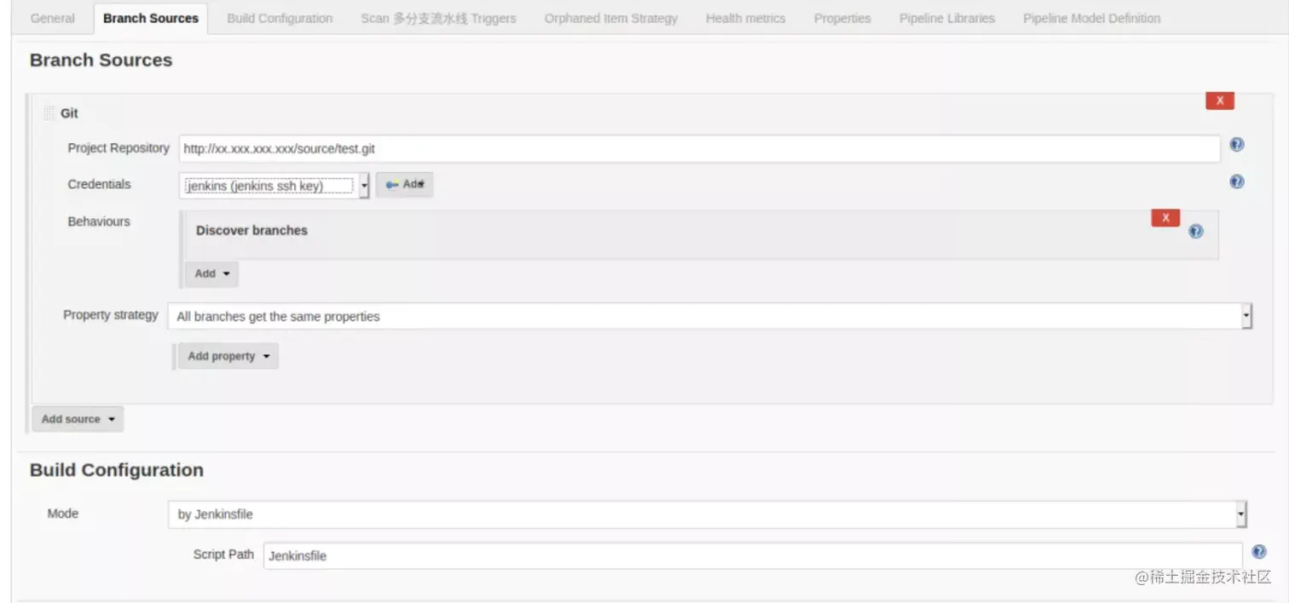Image resolution: width=1289 pixels, height=603 pixels.
Task: Open help for Credentials field
Action: pyautogui.click(x=1237, y=181)
